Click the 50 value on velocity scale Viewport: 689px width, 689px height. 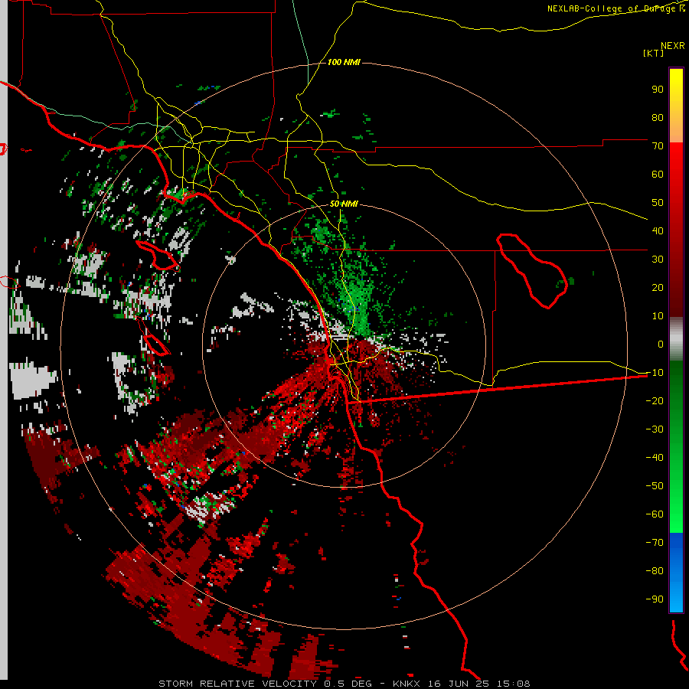coord(658,203)
